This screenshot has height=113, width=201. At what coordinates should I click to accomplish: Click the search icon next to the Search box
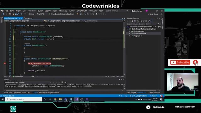127,11
